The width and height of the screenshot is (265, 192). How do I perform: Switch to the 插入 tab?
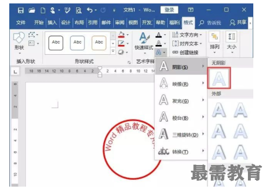point(52,22)
